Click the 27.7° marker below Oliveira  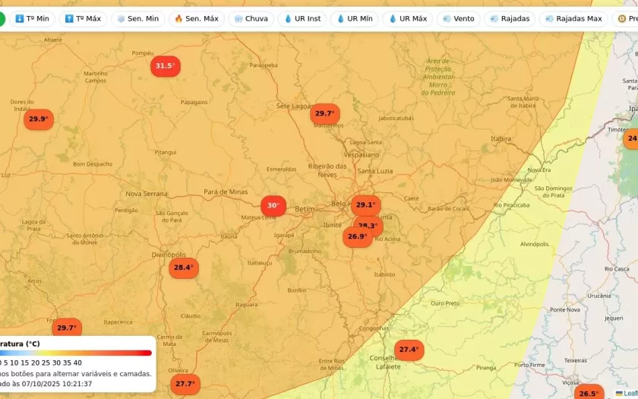(185, 384)
